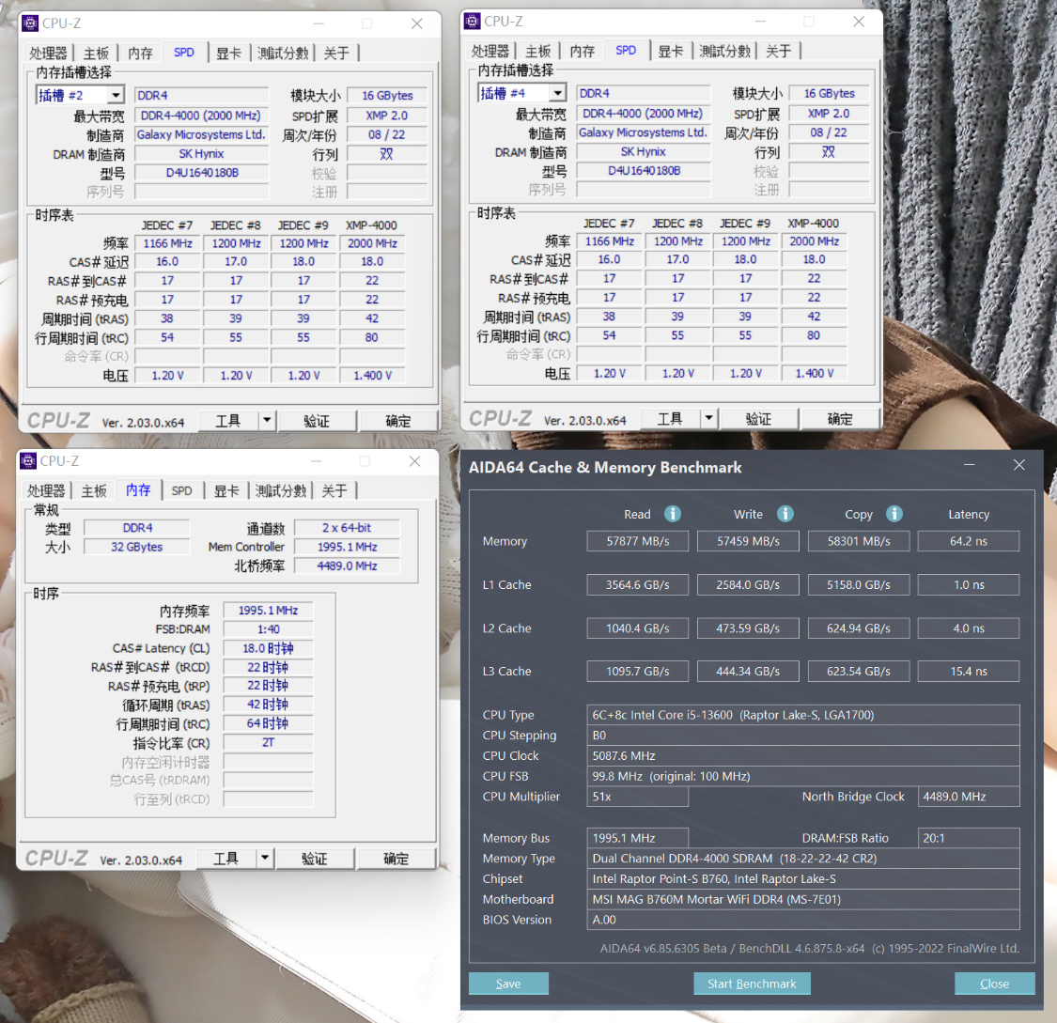This screenshot has width=1057, height=1023.
Task: Open 关于 tab in slot #2 window
Action: [336, 54]
